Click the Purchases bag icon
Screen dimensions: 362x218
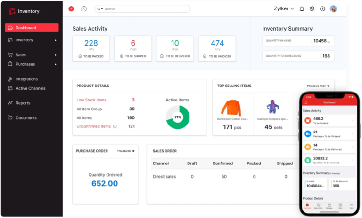10,64
